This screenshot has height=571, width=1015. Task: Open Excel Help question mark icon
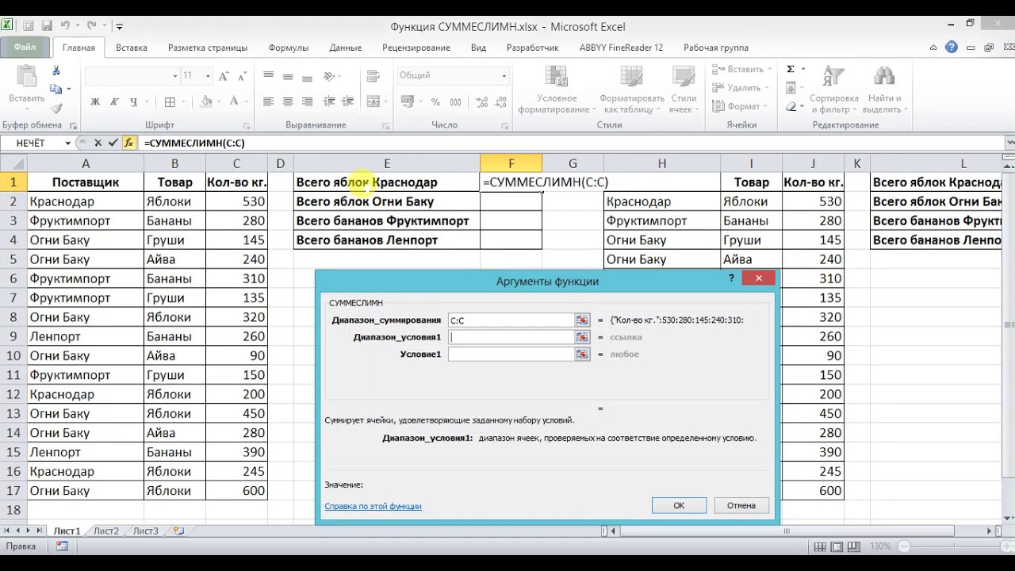click(952, 48)
